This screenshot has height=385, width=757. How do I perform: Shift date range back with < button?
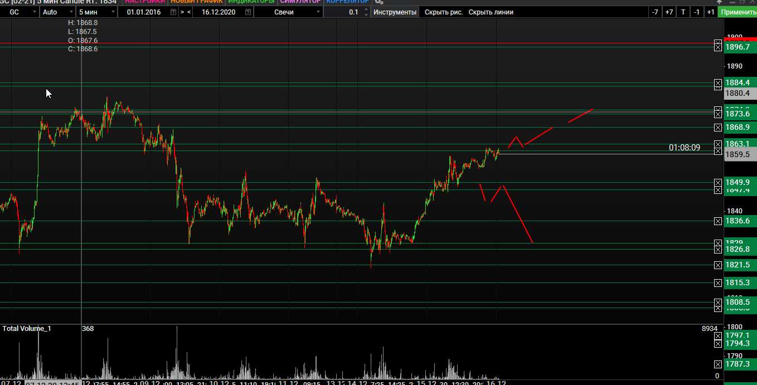pyautogui.click(x=190, y=12)
